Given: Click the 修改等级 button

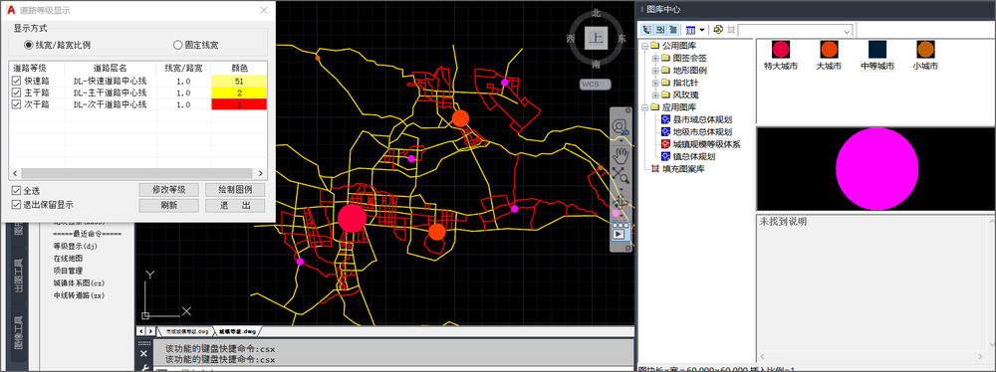Looking at the screenshot, I should pyautogui.click(x=169, y=189).
